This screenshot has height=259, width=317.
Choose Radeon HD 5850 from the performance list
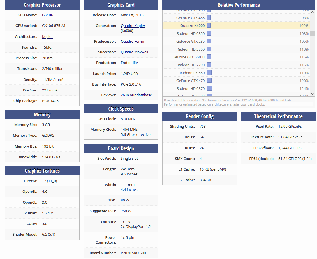(191, 49)
